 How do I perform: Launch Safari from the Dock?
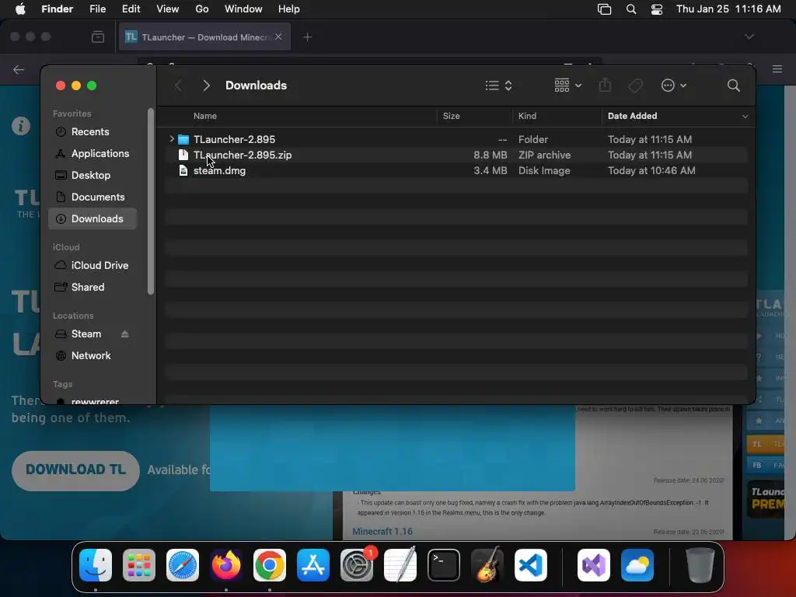pos(183,565)
